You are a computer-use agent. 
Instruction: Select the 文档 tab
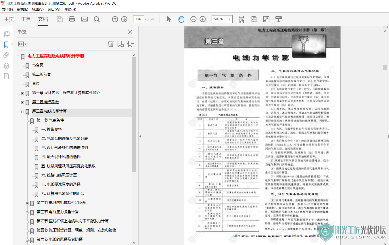[x=43, y=19]
